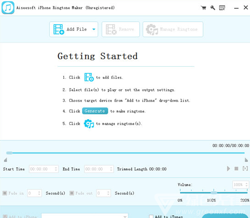Image resolution: width=250 pixels, height=218 pixels.
Task: Click the play trimmed segment bracket icon
Action: coord(245,168)
